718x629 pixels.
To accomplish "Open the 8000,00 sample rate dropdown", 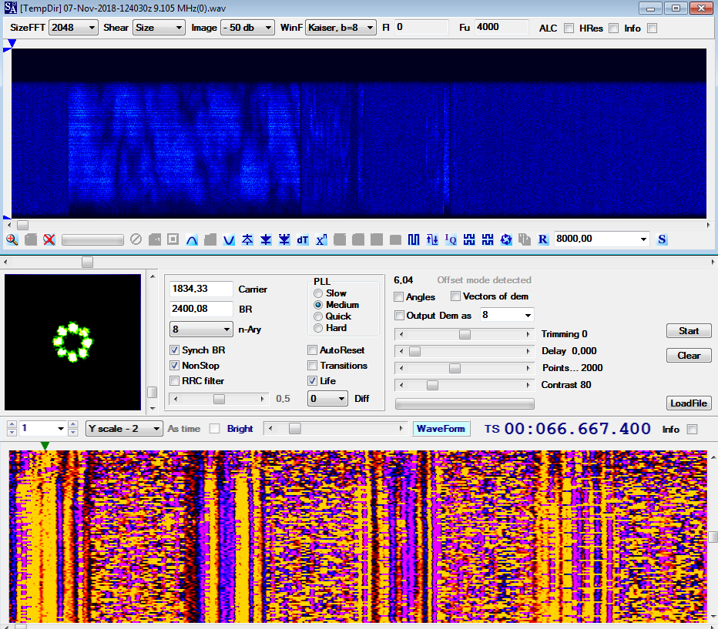I will 602,239.
